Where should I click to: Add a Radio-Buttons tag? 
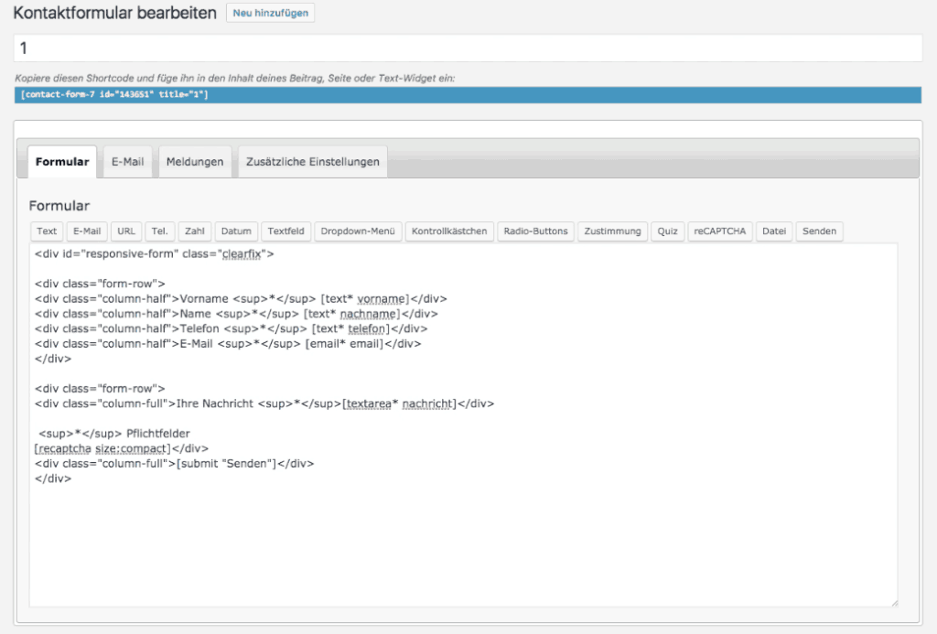pyautogui.click(x=536, y=231)
